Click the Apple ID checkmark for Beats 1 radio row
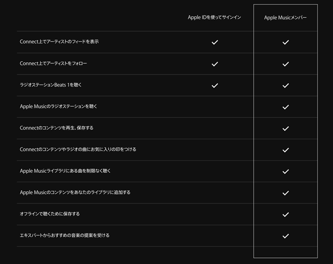The height and width of the screenshot is (264, 333). pyautogui.click(x=215, y=86)
